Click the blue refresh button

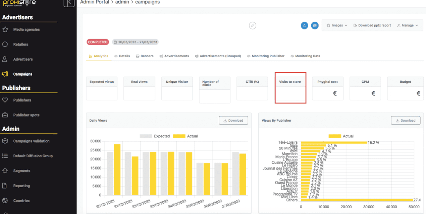305,25
